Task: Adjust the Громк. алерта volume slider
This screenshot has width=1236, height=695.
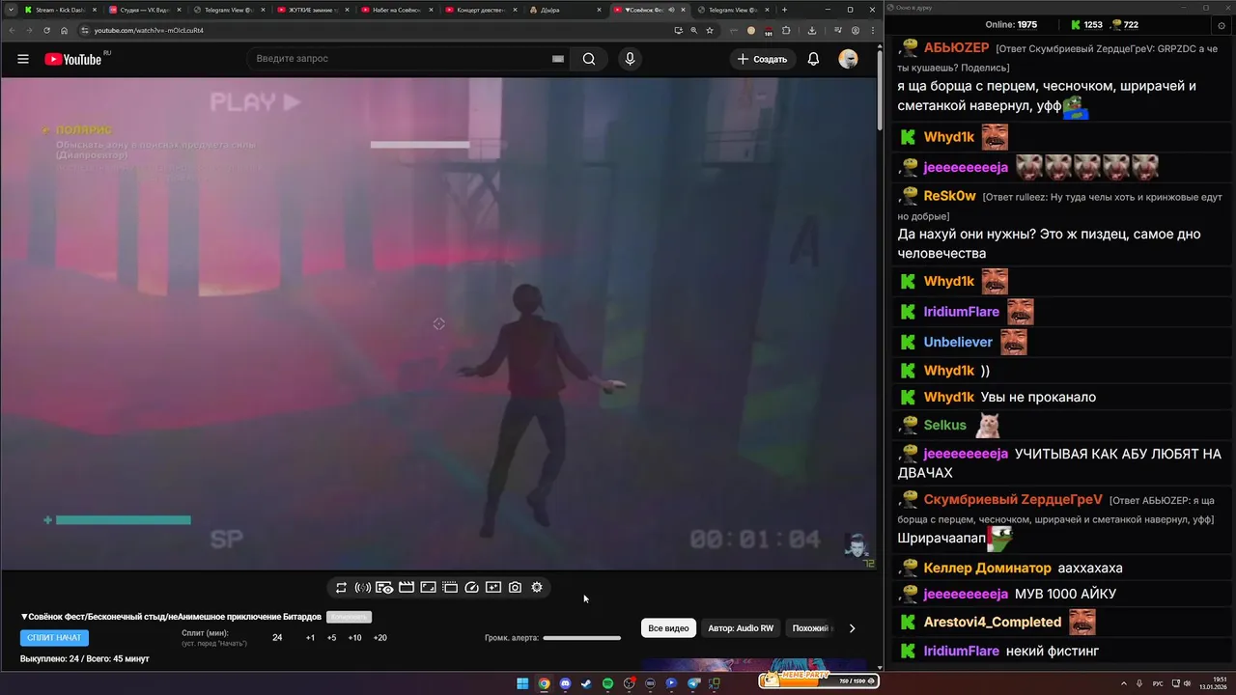Action: tap(581, 638)
